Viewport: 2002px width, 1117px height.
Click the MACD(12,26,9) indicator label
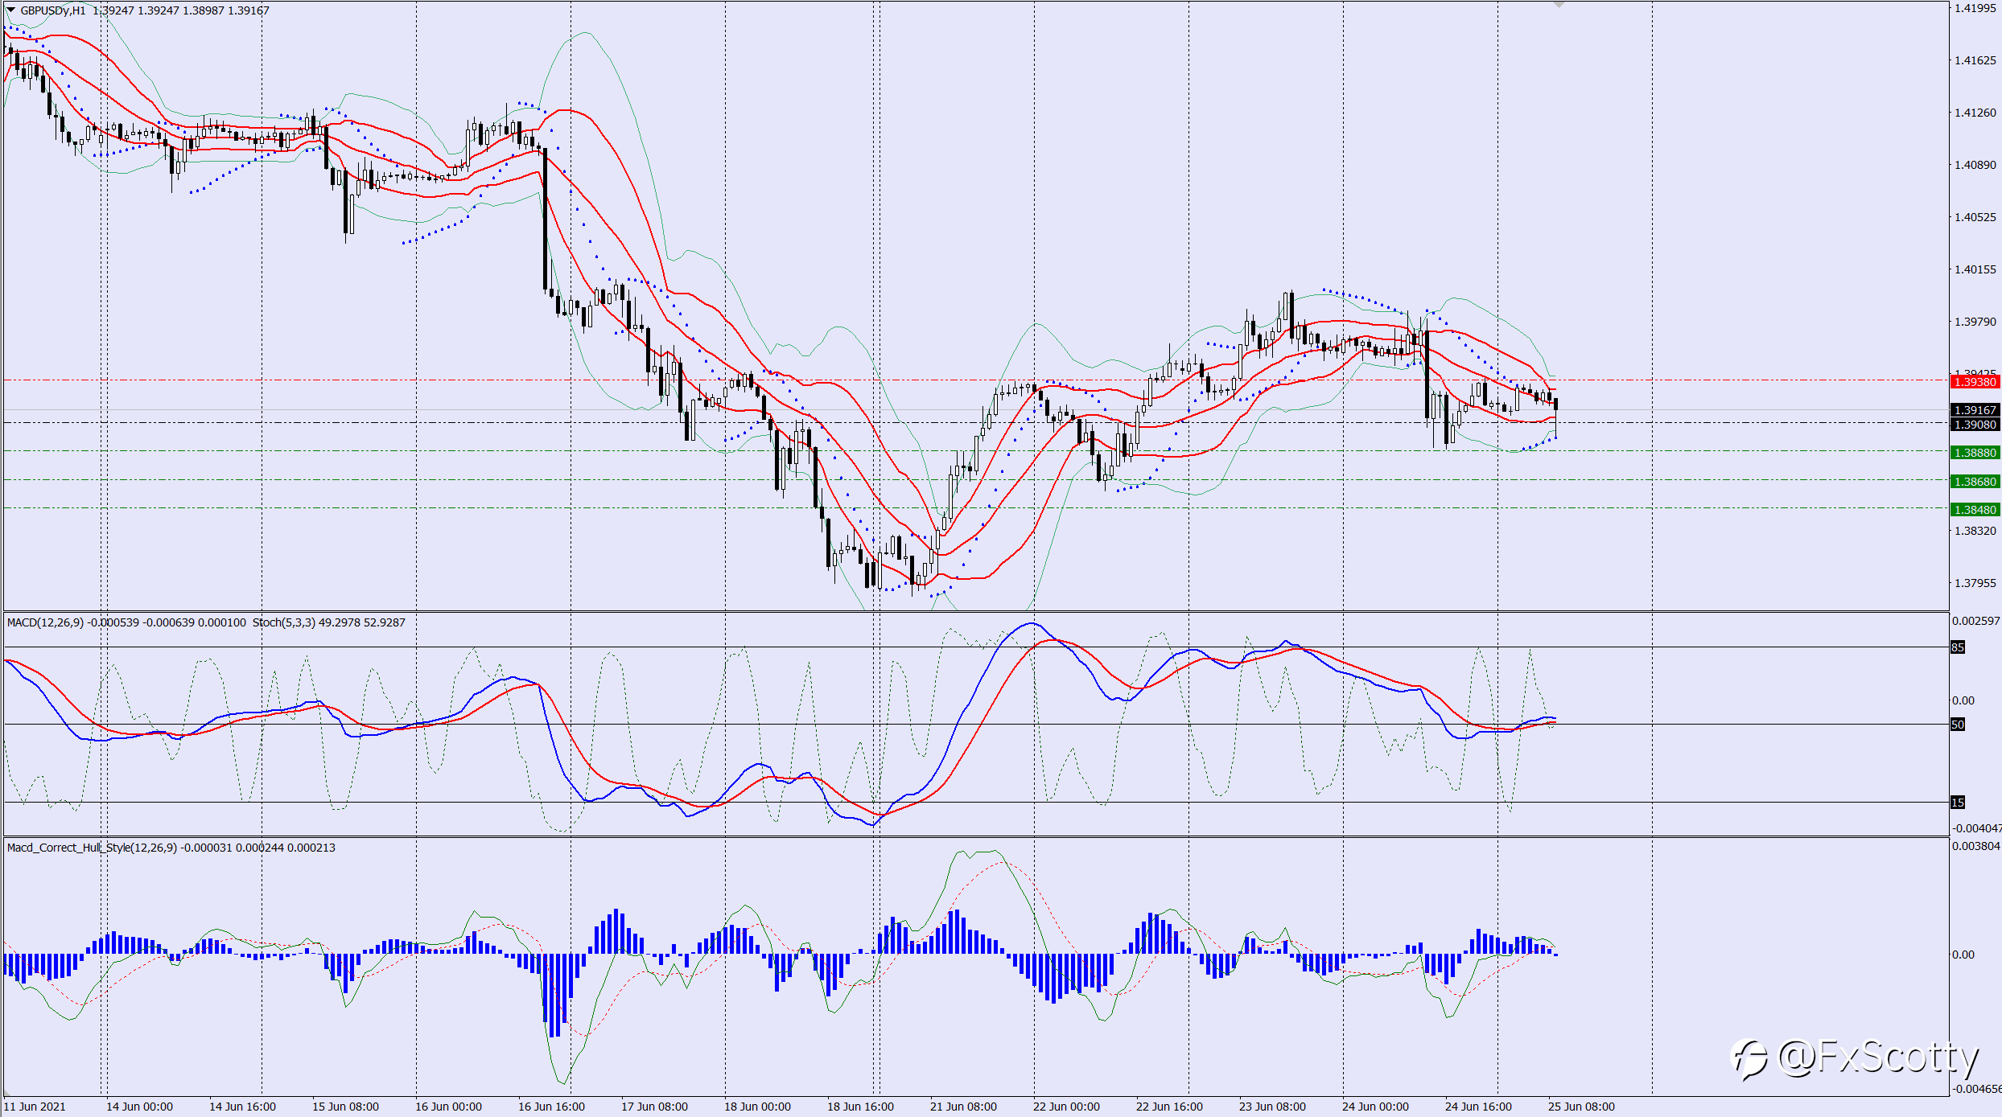[45, 622]
